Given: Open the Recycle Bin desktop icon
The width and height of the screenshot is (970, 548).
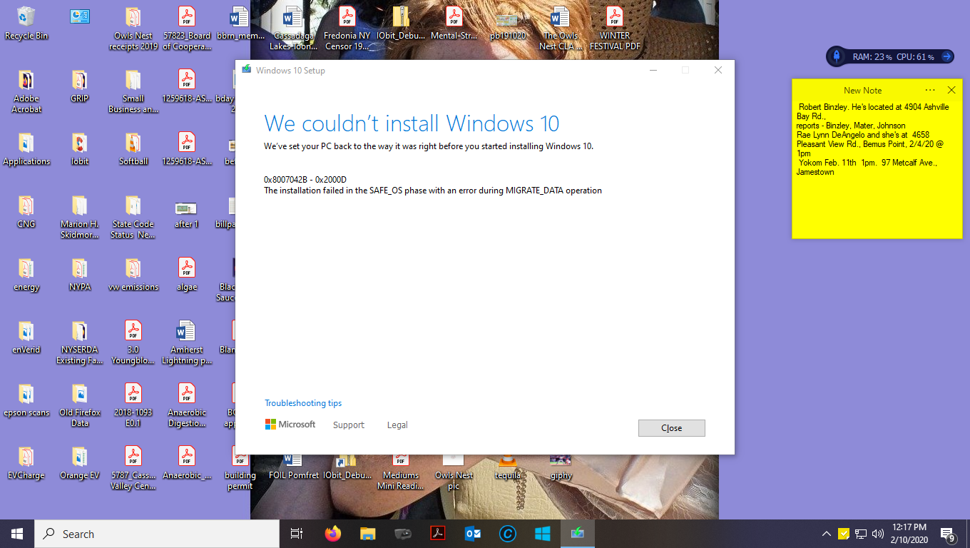Looking at the screenshot, I should [26, 24].
